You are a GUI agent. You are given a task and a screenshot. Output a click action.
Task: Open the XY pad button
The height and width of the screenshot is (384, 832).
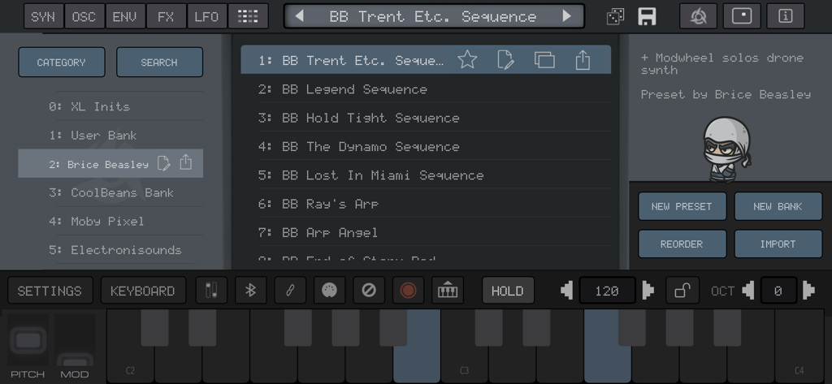point(742,16)
